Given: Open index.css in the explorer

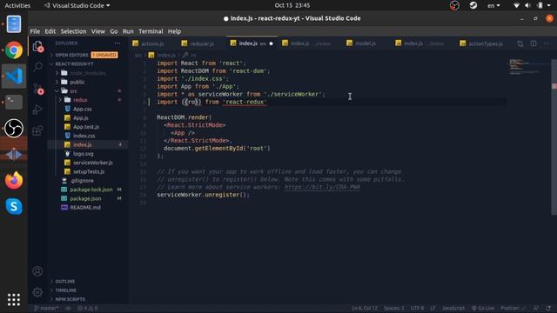Looking at the screenshot, I should tap(84, 136).
